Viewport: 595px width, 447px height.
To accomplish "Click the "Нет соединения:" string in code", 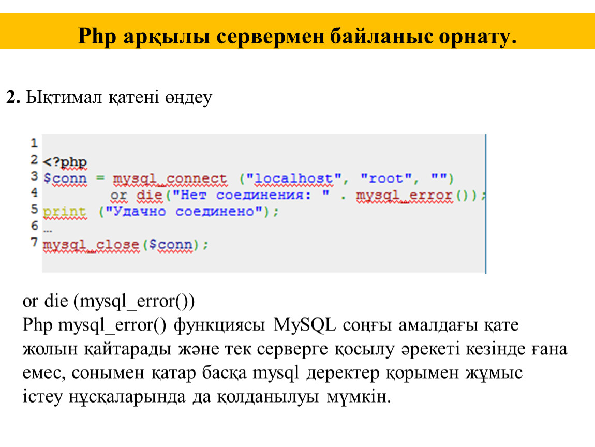I will point(251,195).
